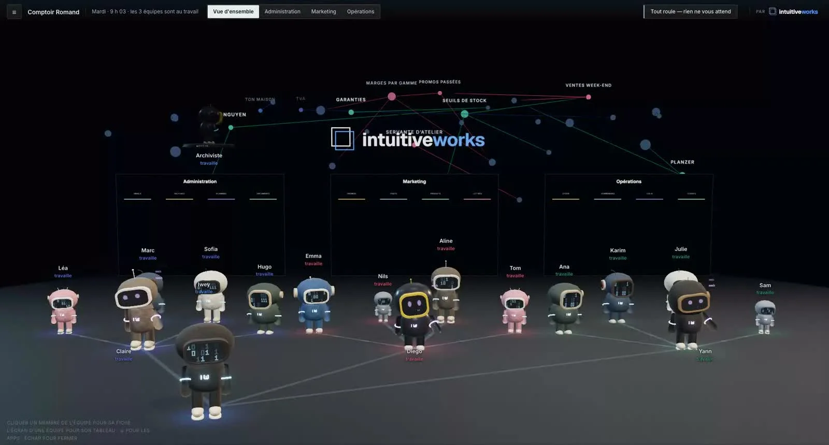Image resolution: width=829 pixels, height=445 pixels.
Task: Click the Planzer label in the graph
Action: click(682, 162)
